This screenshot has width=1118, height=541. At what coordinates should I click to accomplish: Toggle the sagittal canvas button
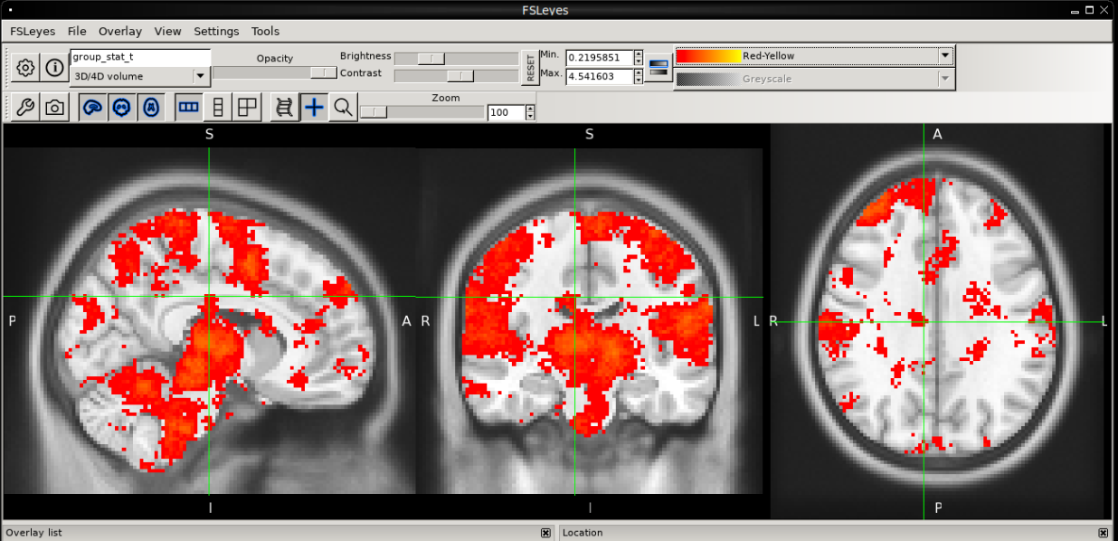tap(92, 108)
